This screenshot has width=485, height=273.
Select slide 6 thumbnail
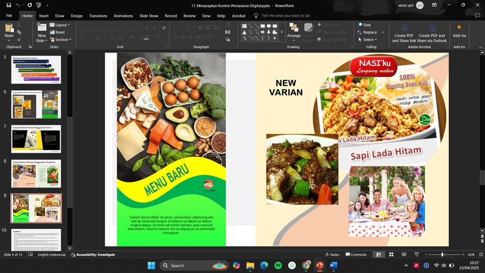pyautogui.click(x=36, y=104)
